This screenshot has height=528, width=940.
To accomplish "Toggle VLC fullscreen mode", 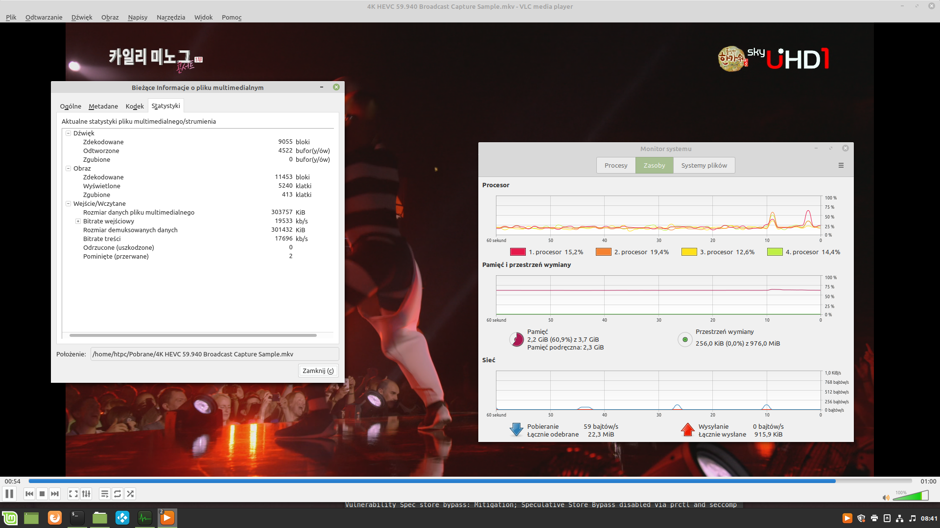I will tap(73, 494).
